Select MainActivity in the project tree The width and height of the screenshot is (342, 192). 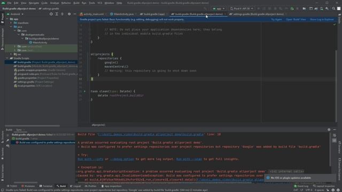pos(38,43)
